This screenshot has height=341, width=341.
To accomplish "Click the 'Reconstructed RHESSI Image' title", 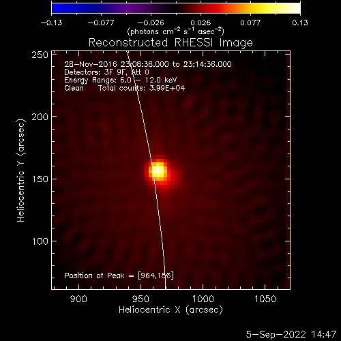I will point(170,43).
